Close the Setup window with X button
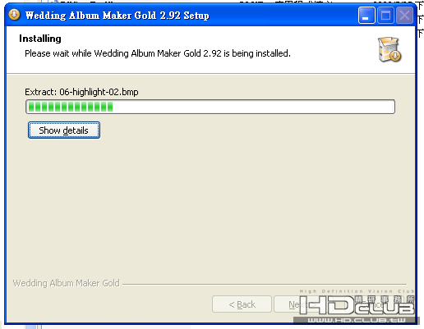The image size is (424, 329). (404, 15)
